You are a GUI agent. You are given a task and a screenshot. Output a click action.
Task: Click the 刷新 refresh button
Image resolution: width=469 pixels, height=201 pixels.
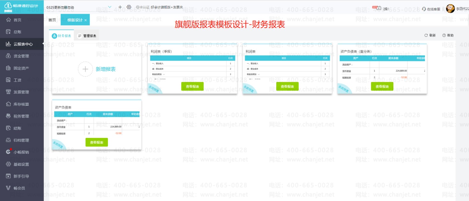click(430, 35)
